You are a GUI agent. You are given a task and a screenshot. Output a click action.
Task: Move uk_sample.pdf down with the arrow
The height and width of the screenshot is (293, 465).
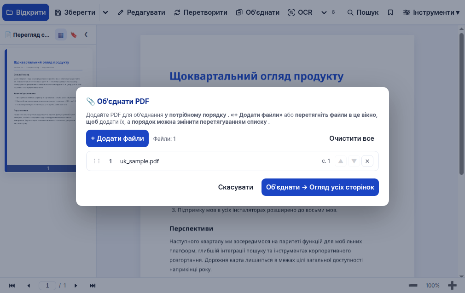pos(354,161)
